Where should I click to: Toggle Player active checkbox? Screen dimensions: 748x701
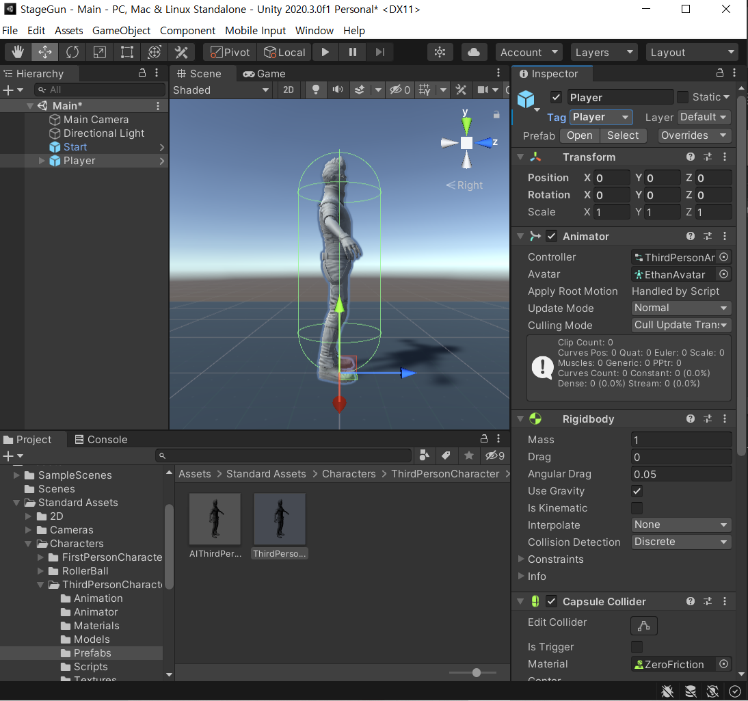pyautogui.click(x=556, y=97)
